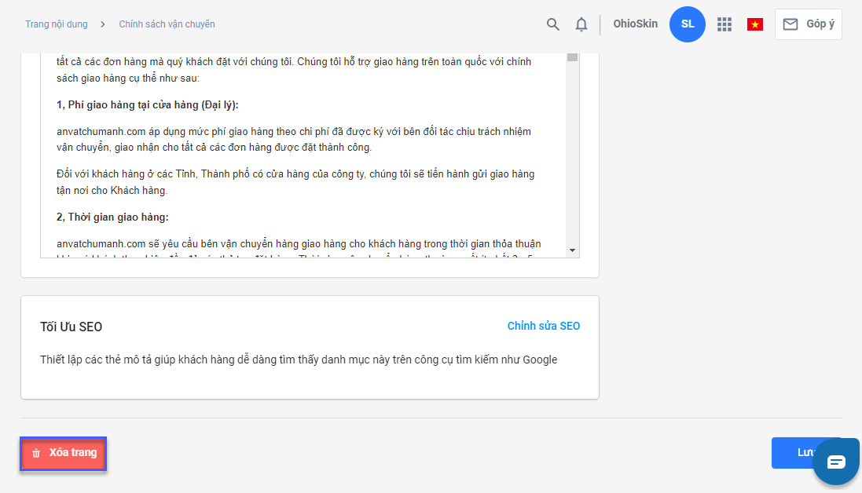This screenshot has width=862, height=493.
Task: Open the apps grid icon
Action: [724, 24]
